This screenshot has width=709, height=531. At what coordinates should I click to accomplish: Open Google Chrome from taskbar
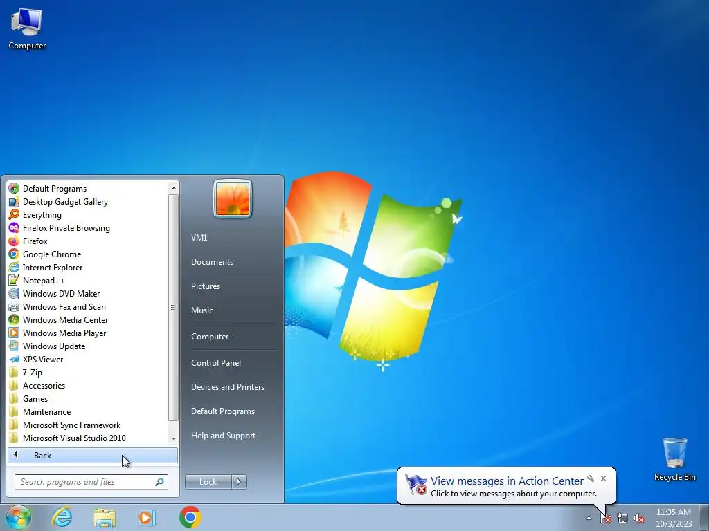190,517
